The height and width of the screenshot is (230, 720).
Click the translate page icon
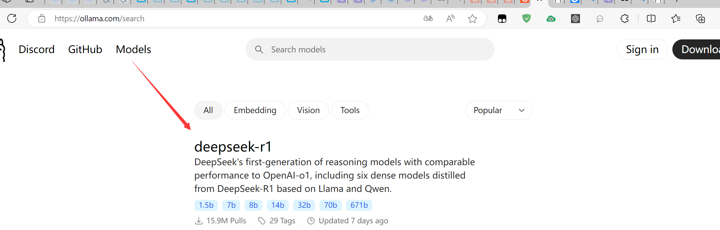pyautogui.click(x=428, y=18)
